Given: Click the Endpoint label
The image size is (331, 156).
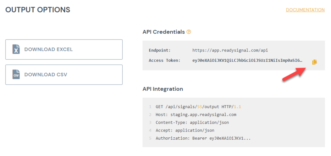Looking at the screenshot, I should pos(159,50).
